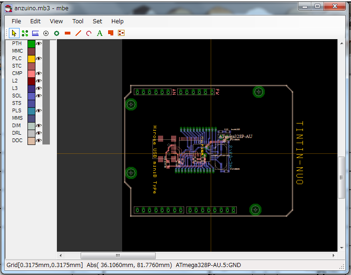Screen dimensions: 351x275
Task: Select the SOL layer name
Action: pyautogui.click(x=17, y=96)
